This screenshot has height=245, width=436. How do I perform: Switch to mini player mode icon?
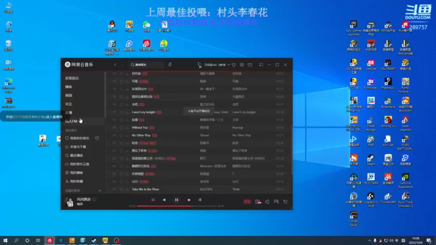click(261, 65)
